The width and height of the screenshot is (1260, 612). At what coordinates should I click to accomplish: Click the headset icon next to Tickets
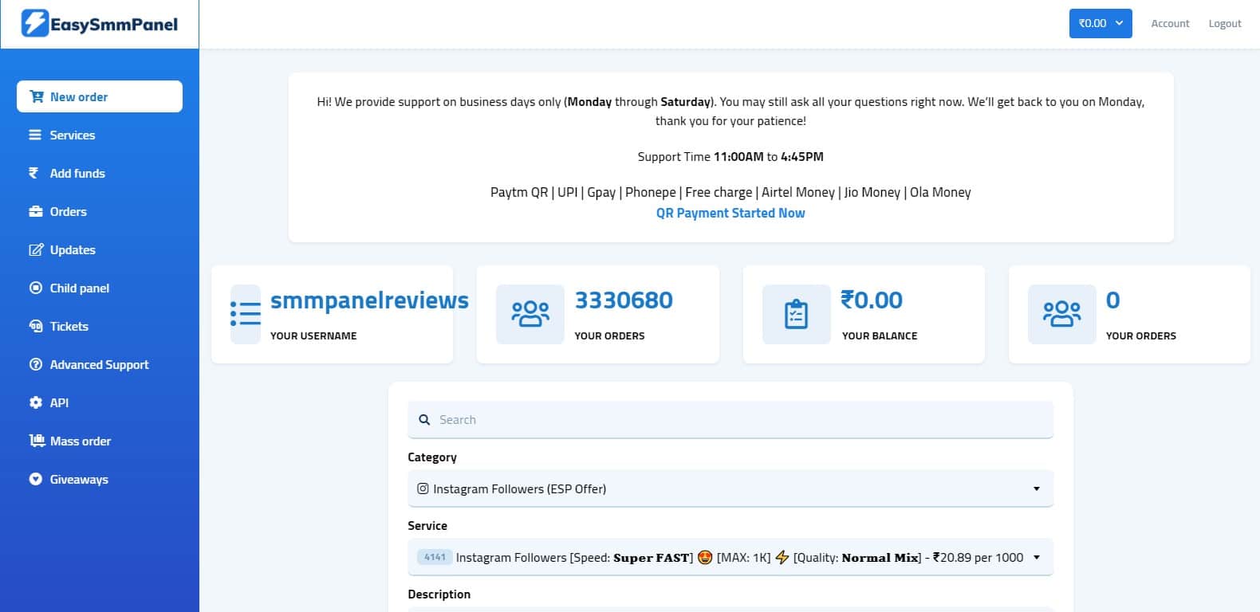pos(35,326)
